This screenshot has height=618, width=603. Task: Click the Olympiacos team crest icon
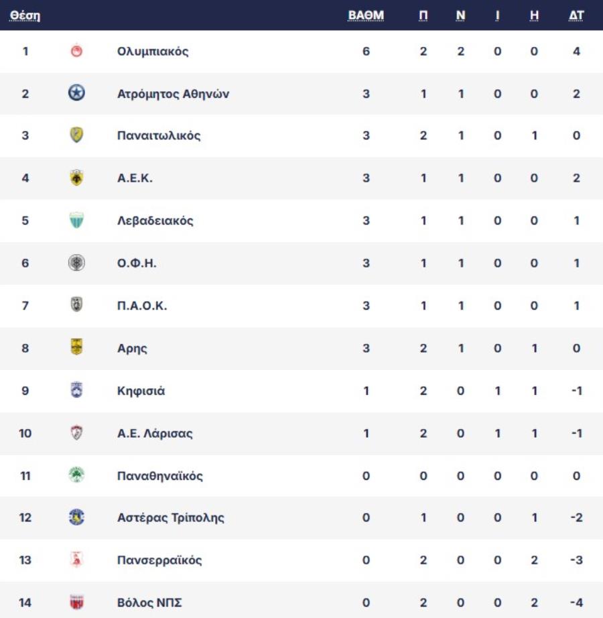(76, 51)
